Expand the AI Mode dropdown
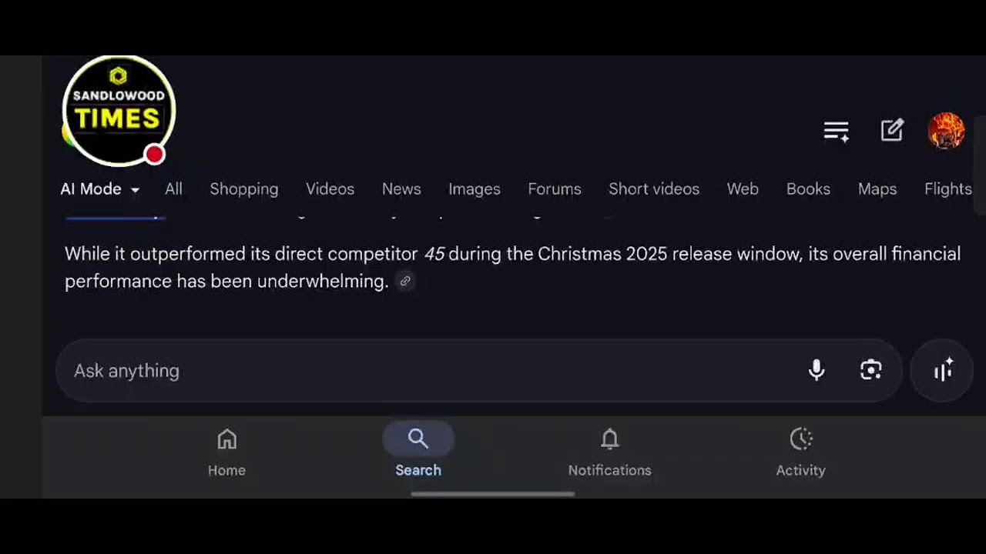The image size is (986, 554). click(100, 189)
